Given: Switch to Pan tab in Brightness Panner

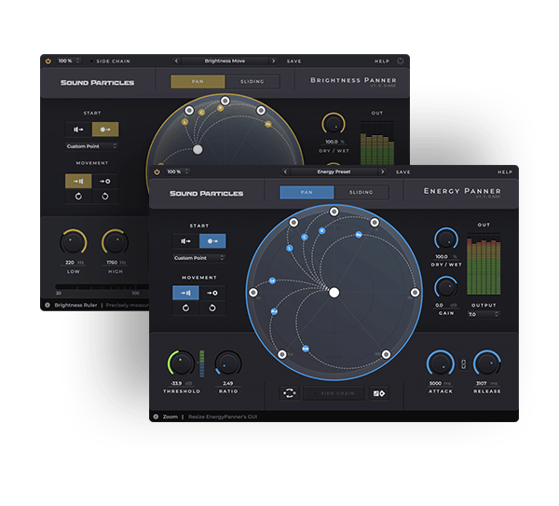Looking at the screenshot, I should pyautogui.click(x=198, y=82).
